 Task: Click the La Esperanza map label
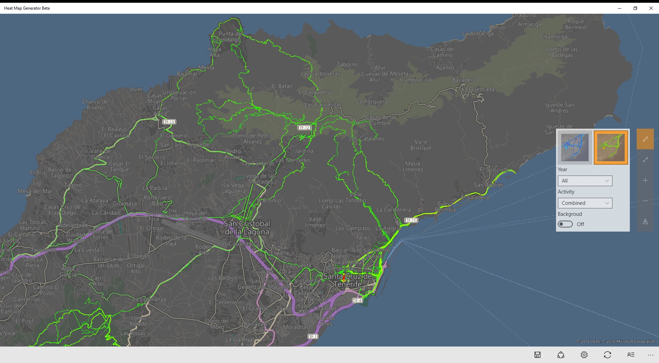[149, 300]
